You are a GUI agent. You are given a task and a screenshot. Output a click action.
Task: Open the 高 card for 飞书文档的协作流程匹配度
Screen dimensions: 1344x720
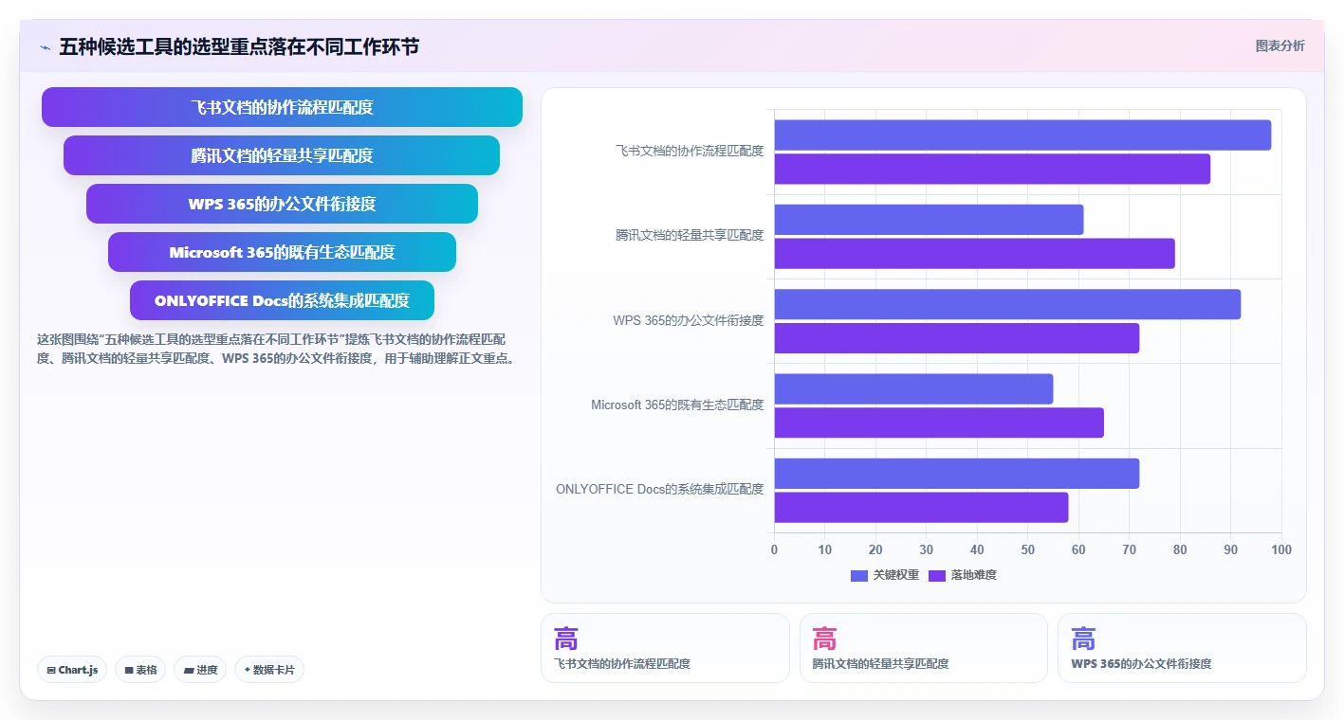click(x=665, y=648)
